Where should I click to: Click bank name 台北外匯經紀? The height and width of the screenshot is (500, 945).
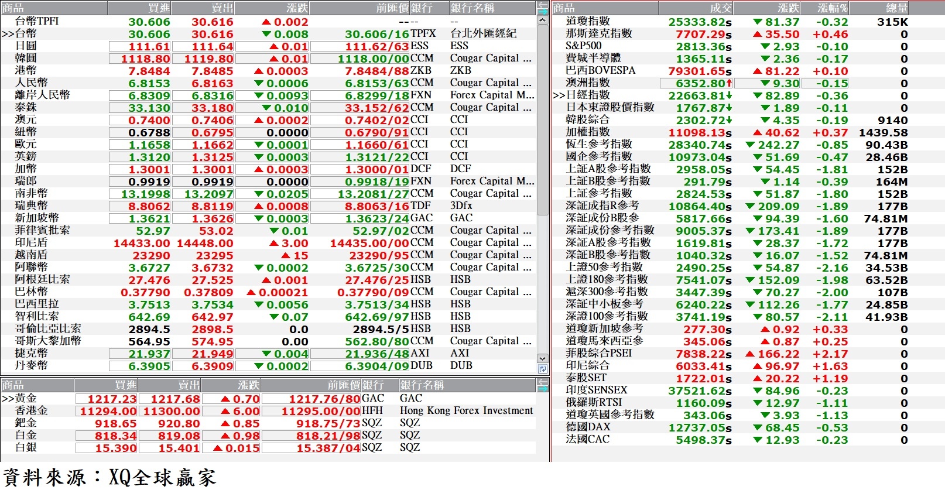point(483,33)
